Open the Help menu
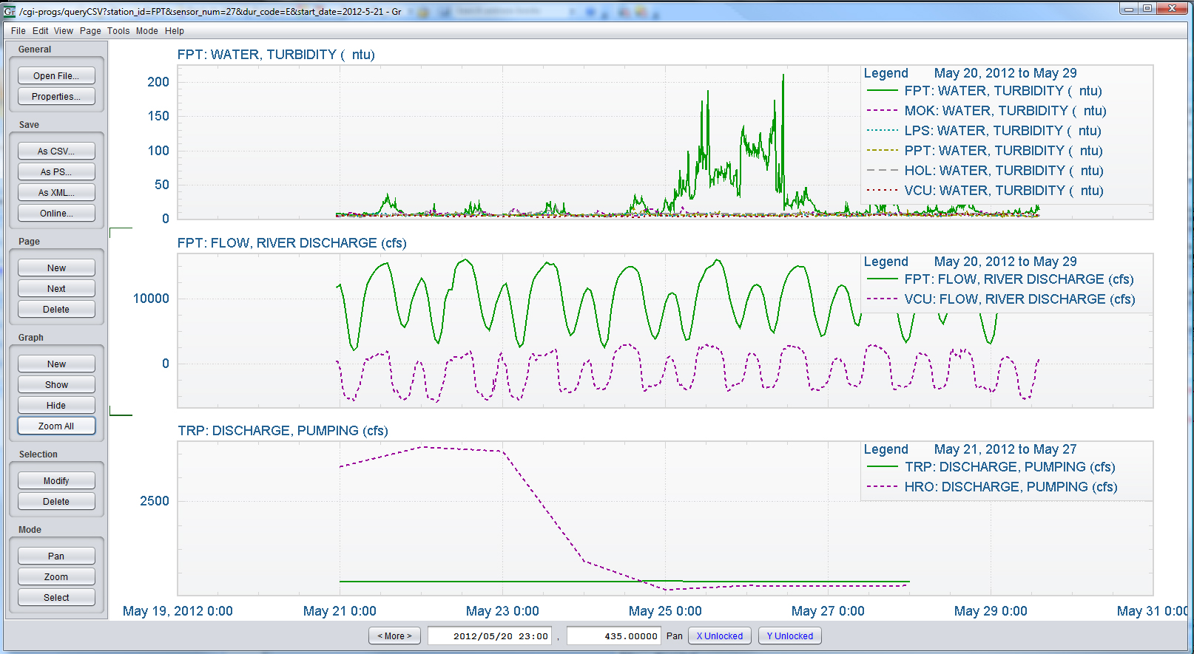Screen dimensions: 1194x654 [x=175, y=31]
